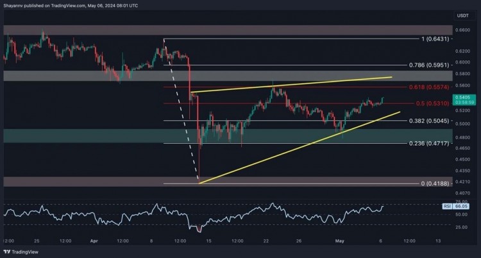
Task: Click the Fibonacci label 0.382 (0.5045)
Action: 429,121
